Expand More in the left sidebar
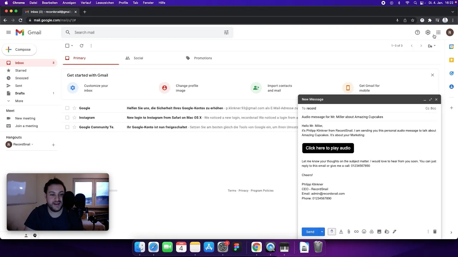This screenshot has height=257, width=458. [19, 101]
